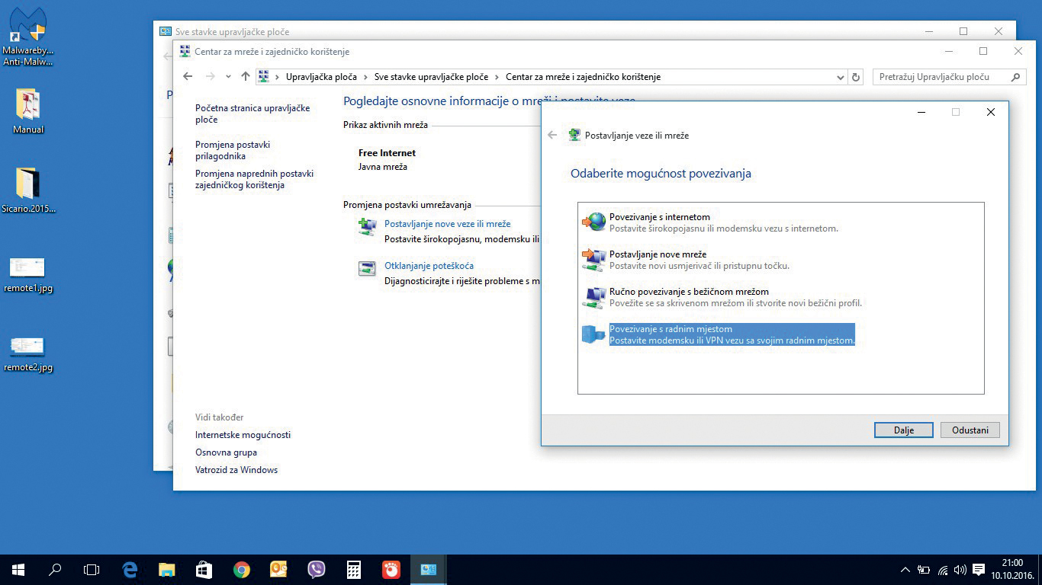Open Vatrozid za Windows link

236,470
